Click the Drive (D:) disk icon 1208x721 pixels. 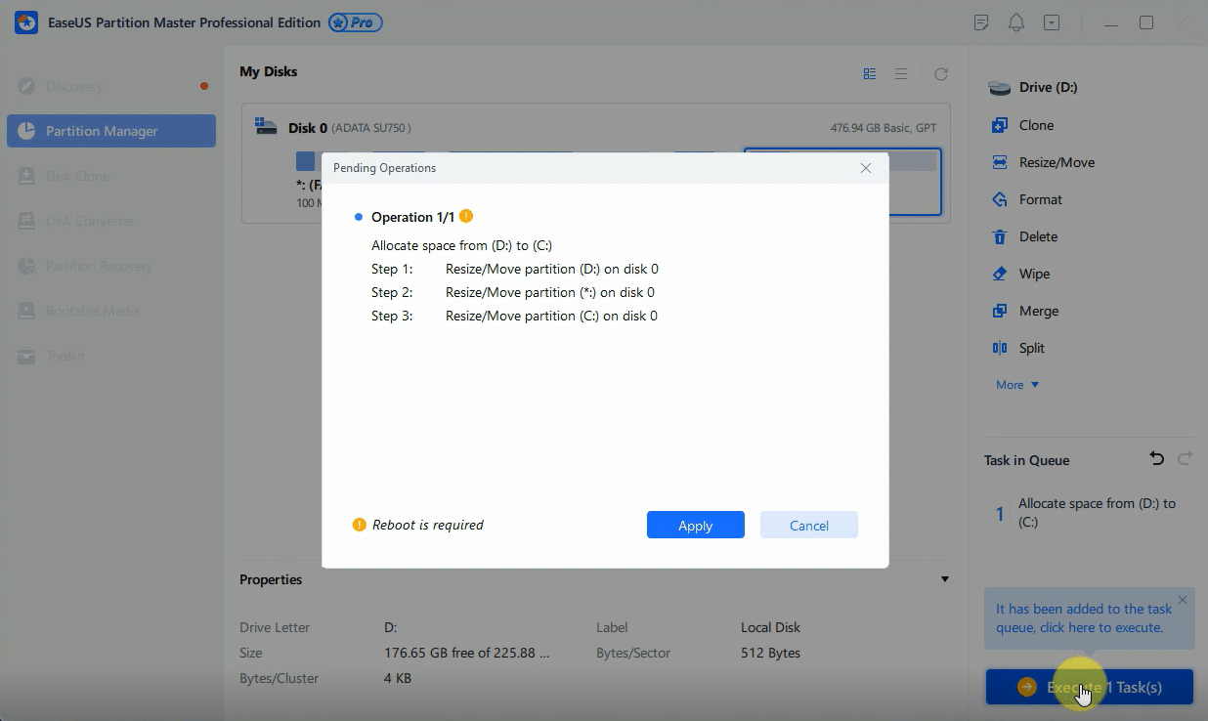click(x=999, y=88)
